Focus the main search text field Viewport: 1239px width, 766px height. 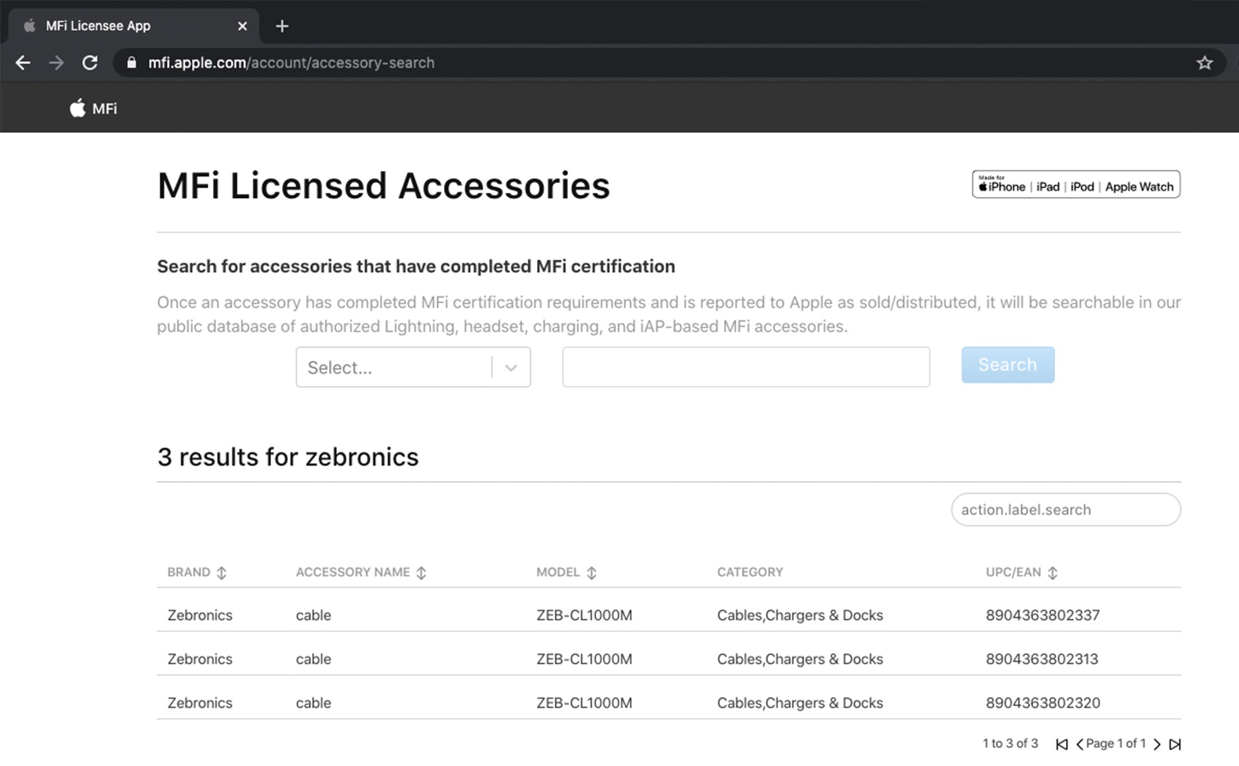click(x=746, y=367)
